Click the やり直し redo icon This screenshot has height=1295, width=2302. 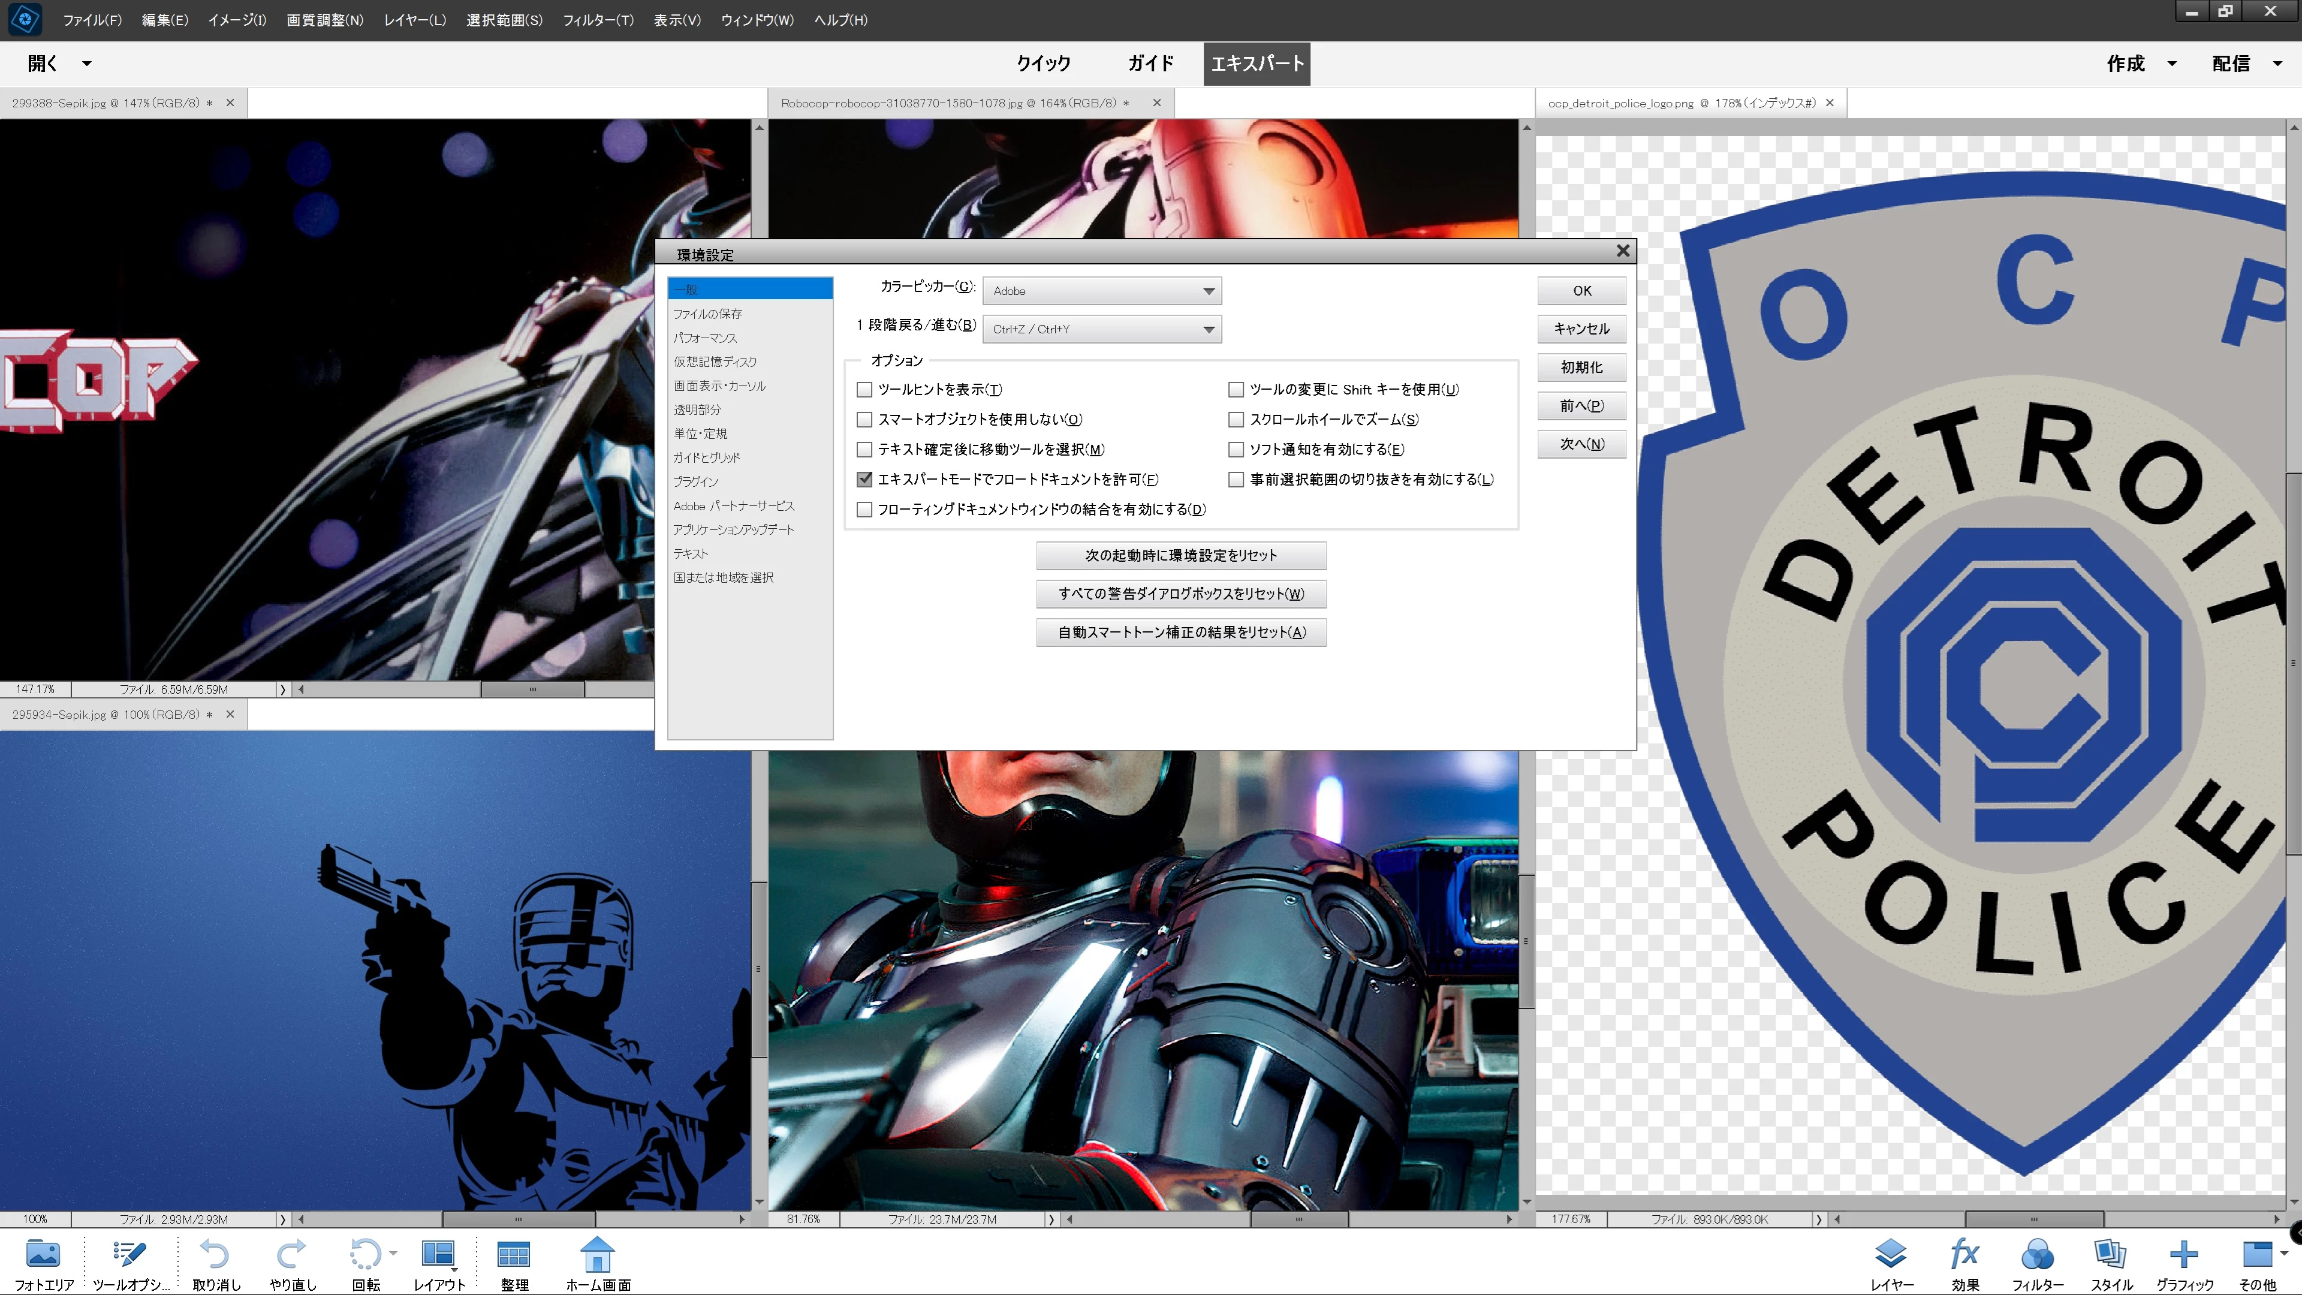[x=292, y=1255]
